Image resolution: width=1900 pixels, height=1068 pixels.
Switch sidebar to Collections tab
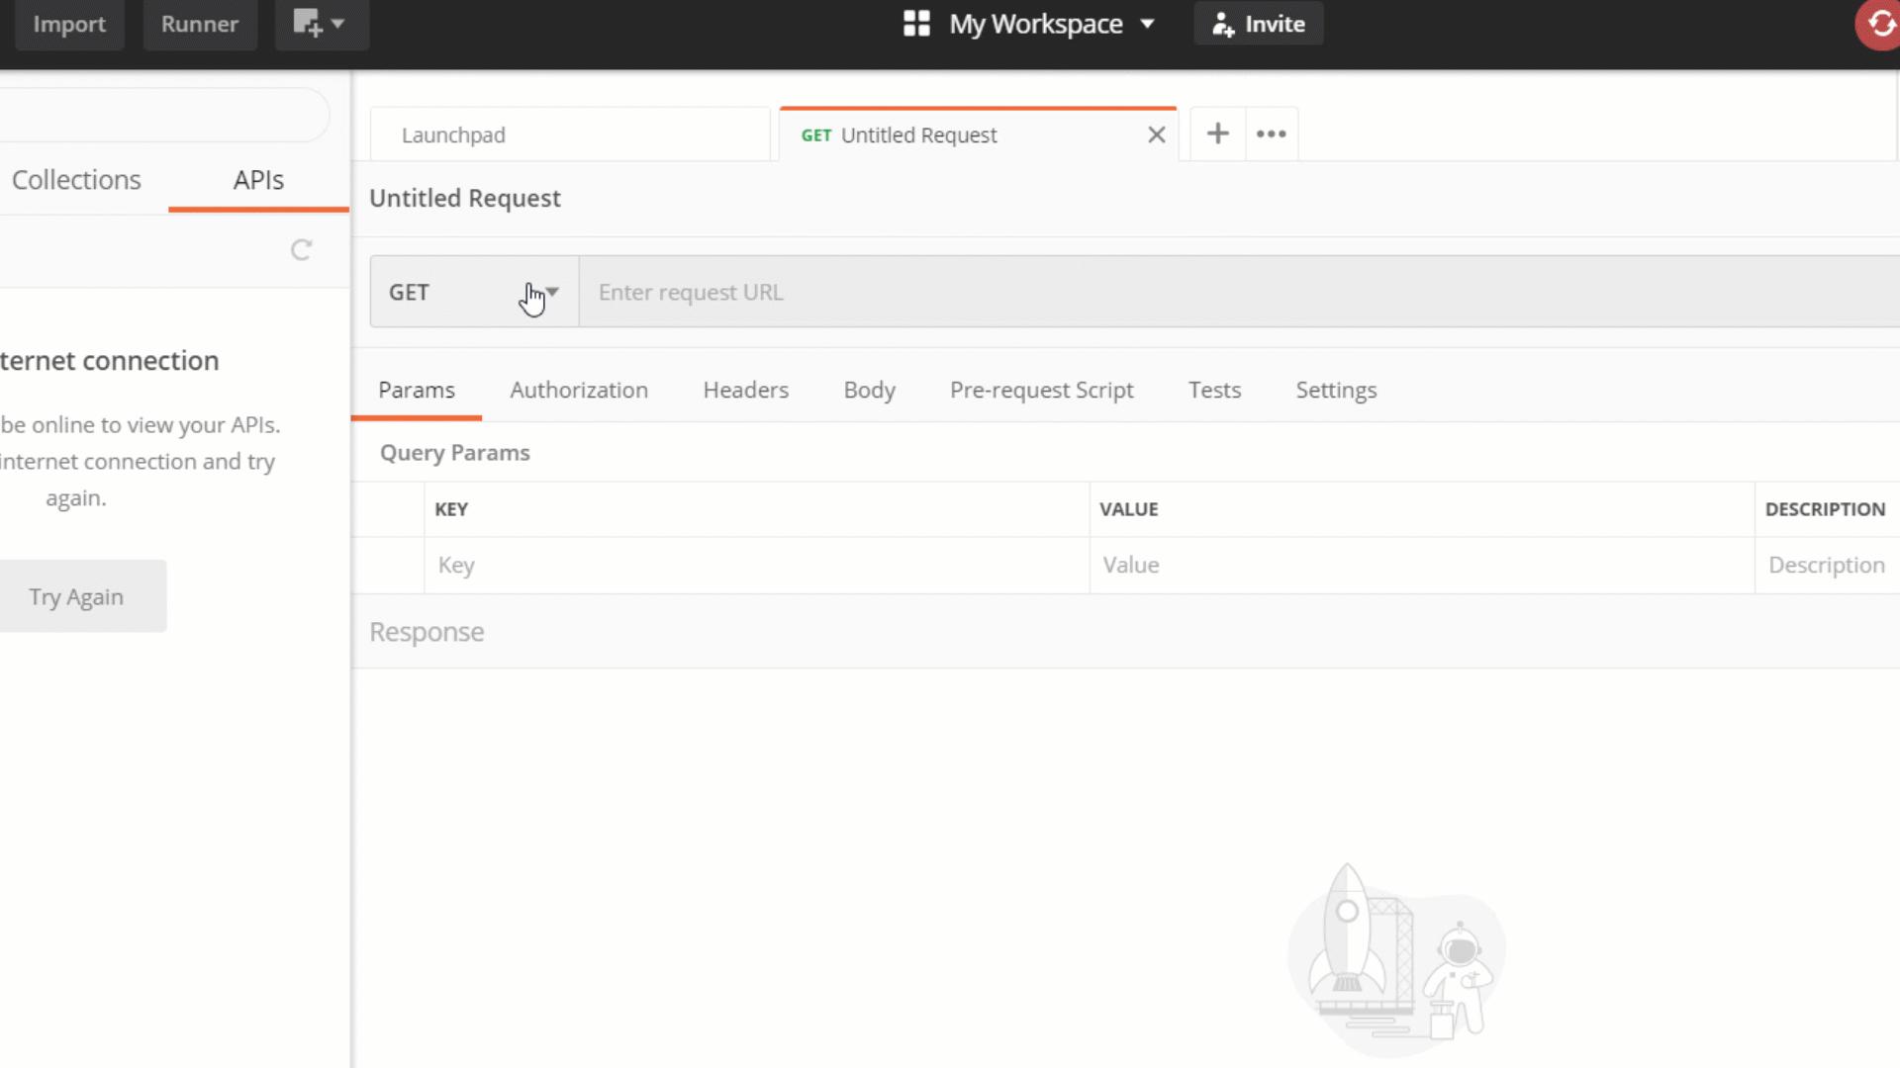point(76,180)
